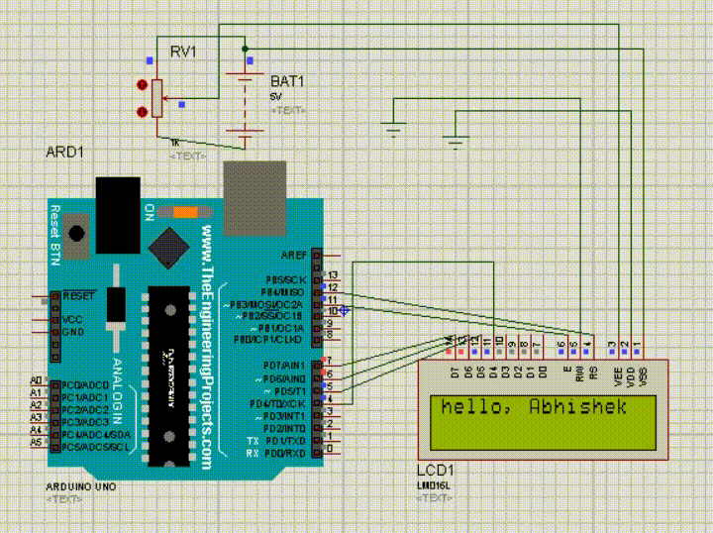Select the ATmega DIP chip on the Arduino
This screenshot has height=533, width=713.
pos(169,376)
